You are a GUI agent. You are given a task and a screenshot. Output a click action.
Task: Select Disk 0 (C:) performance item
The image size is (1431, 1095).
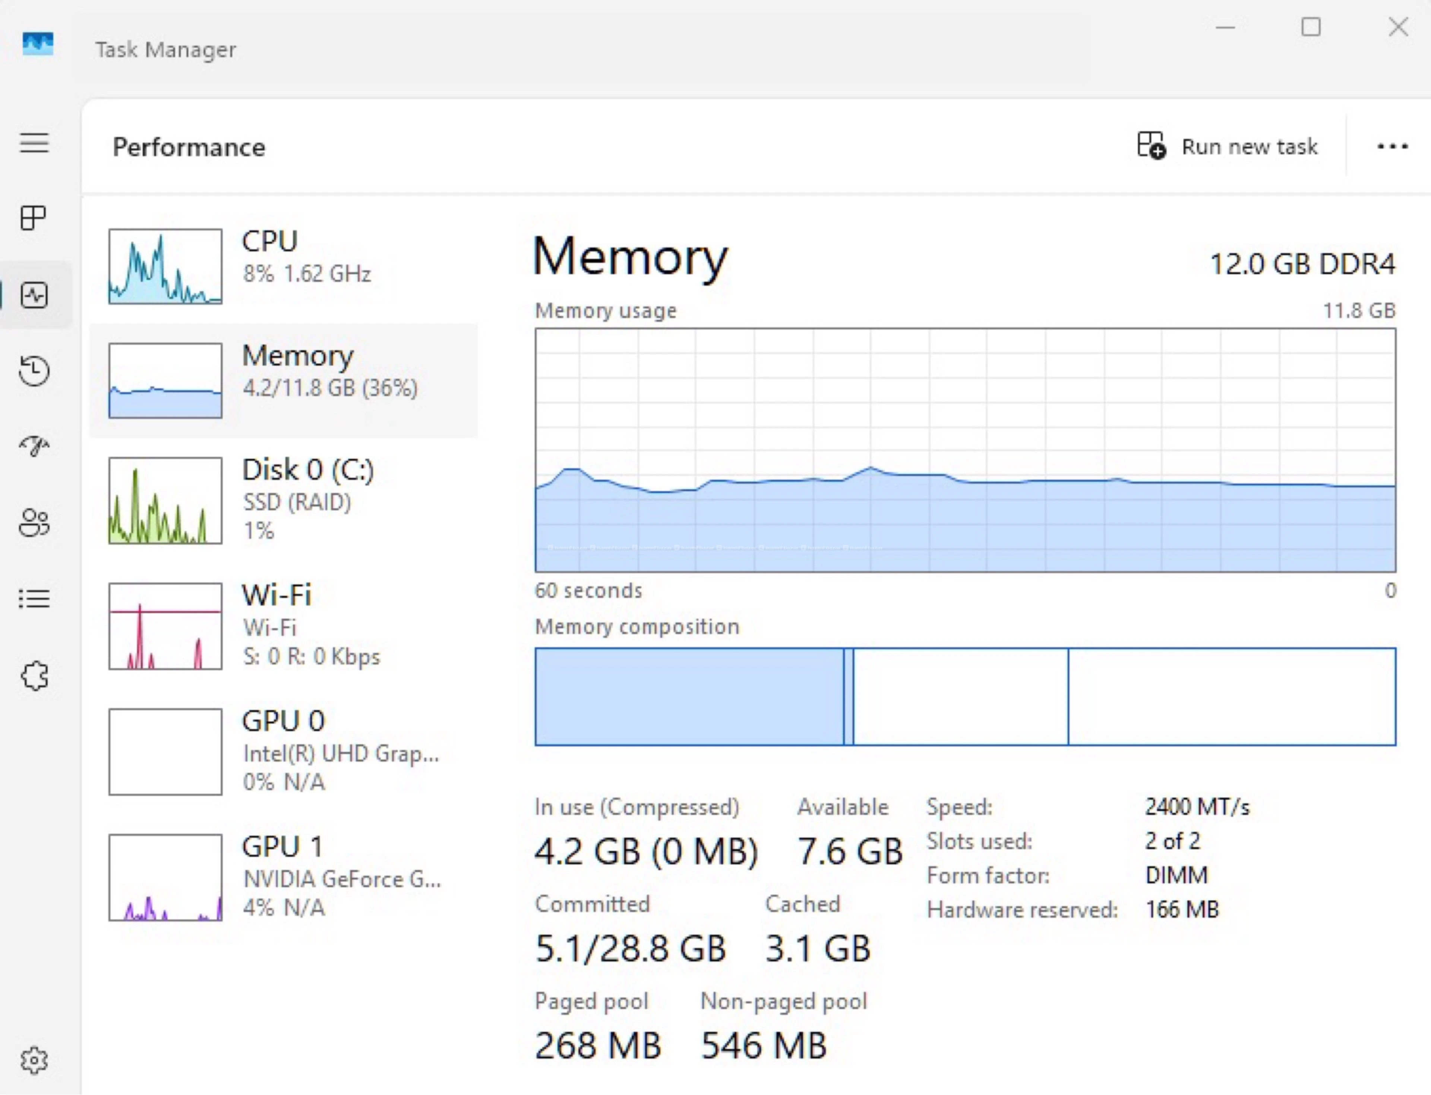[x=283, y=500]
